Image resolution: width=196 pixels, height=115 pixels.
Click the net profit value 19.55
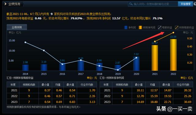pyautogui.click(x=168, y=96)
